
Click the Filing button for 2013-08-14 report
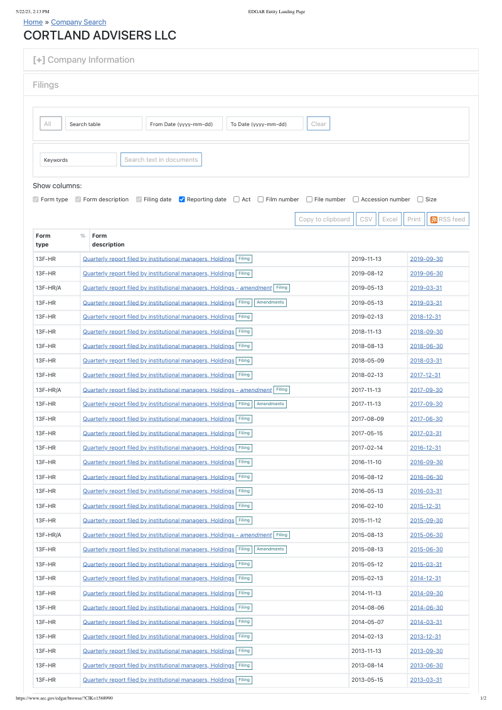pyautogui.click(x=244, y=665)
